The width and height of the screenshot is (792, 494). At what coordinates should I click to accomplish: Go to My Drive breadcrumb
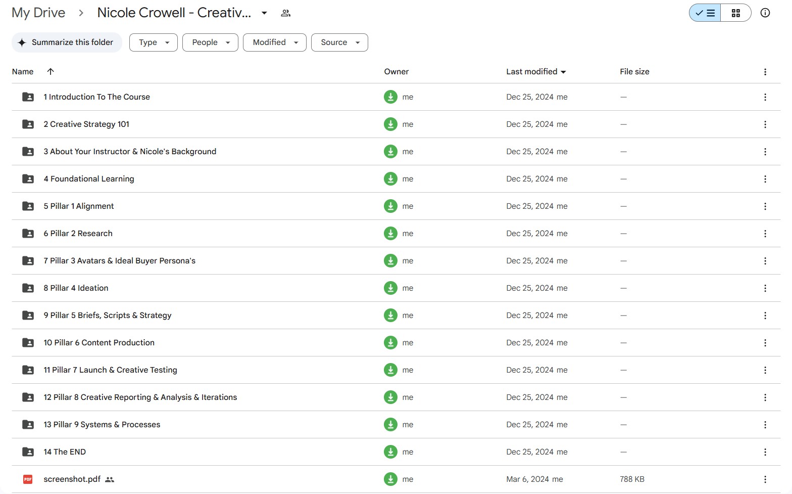point(38,13)
